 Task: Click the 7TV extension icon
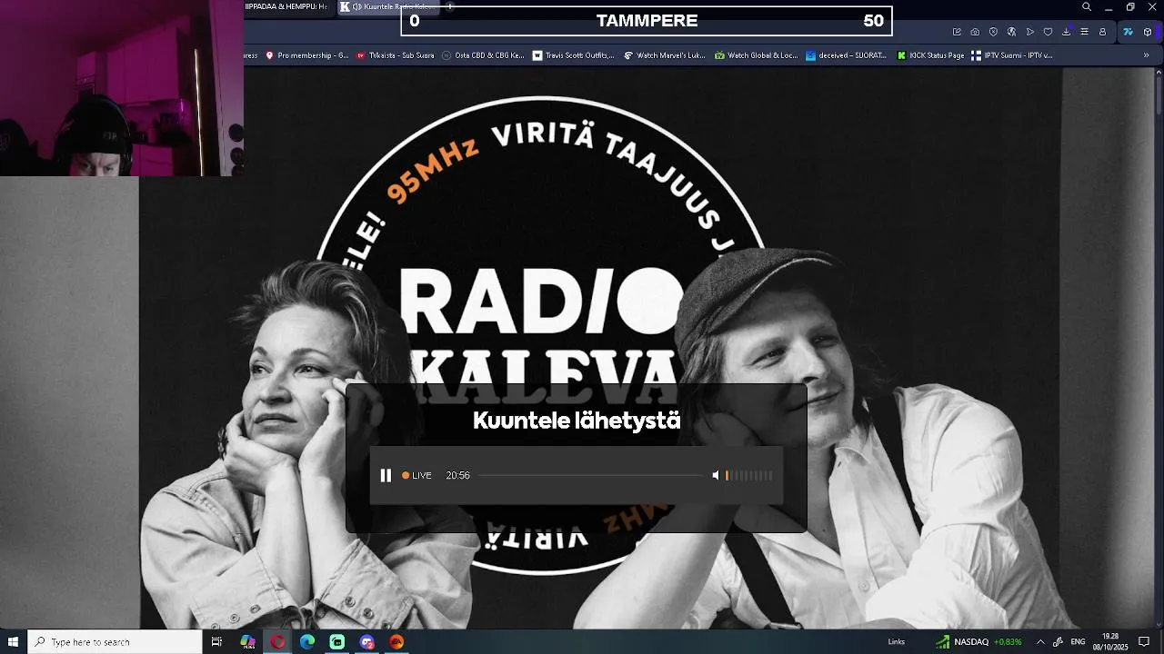1128,32
